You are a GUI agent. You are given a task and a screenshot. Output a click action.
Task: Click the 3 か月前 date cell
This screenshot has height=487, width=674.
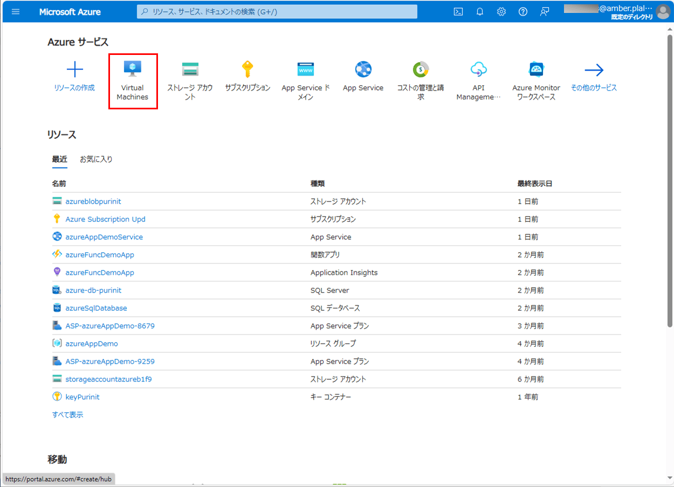531,326
